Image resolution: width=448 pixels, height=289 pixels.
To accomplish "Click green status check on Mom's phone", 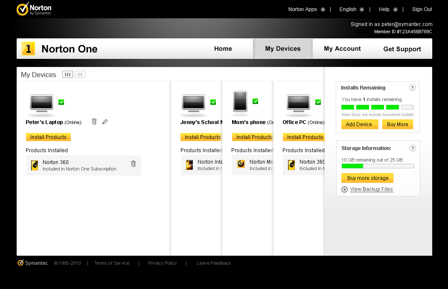I will coord(256,101).
